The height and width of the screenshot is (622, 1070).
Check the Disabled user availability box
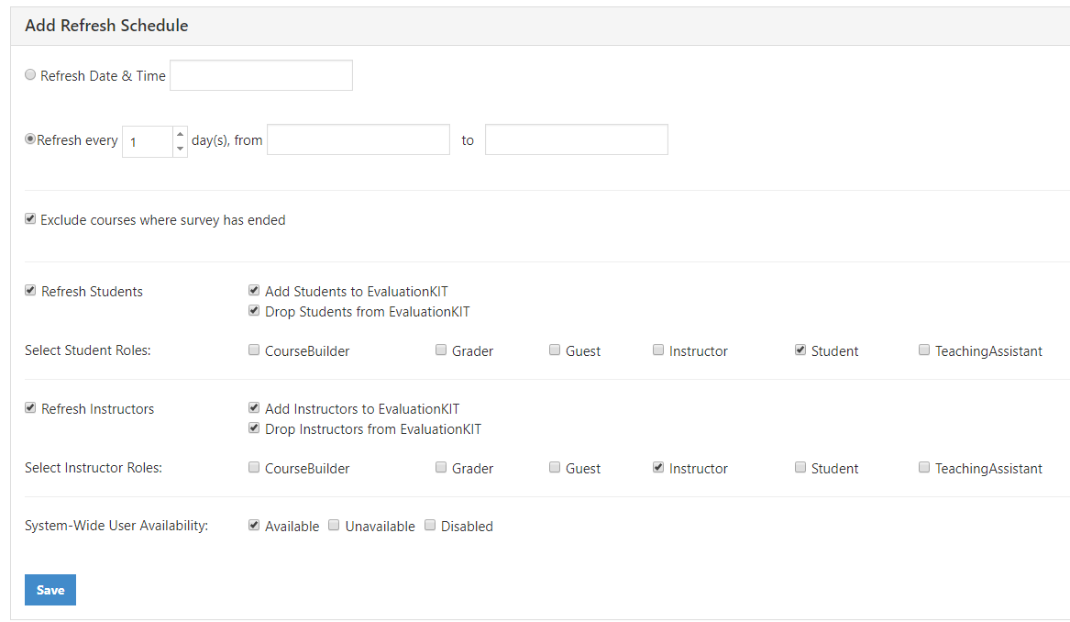click(x=430, y=526)
